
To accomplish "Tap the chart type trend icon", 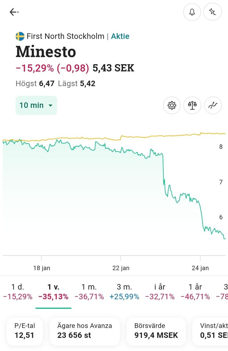I will (x=213, y=105).
